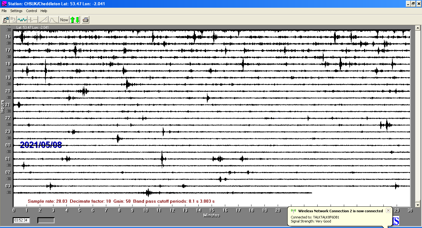The image size is (422, 228).
Task: Click the greyed-out export data toolbar icon
Action: pos(13,20)
